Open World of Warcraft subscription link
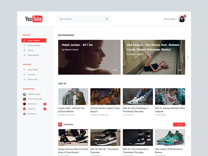The height and width of the screenshot is (156, 208). [x=35, y=99]
